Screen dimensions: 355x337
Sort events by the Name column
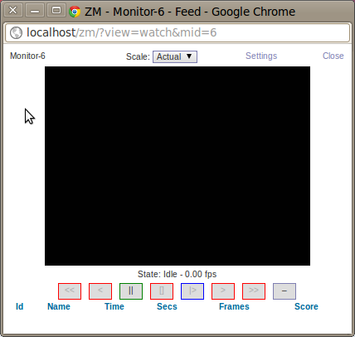pos(59,306)
